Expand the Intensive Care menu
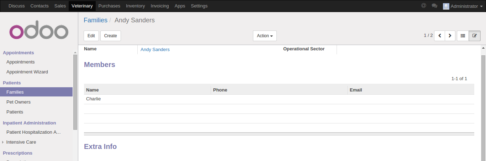The image size is (486, 161). tap(21, 142)
